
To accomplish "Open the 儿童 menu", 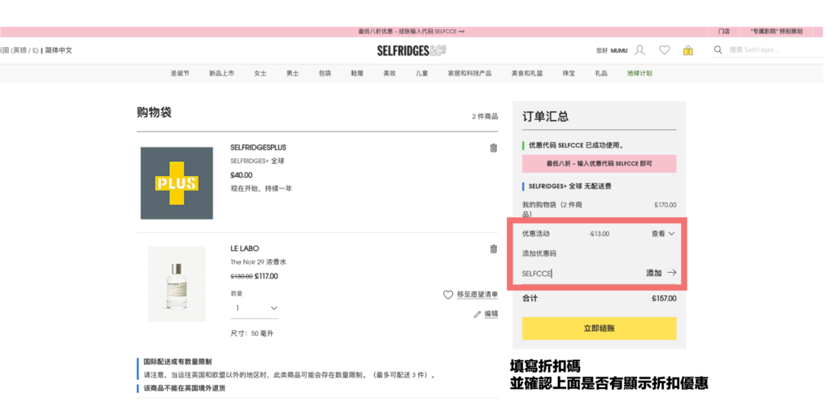I will pyautogui.click(x=422, y=74).
